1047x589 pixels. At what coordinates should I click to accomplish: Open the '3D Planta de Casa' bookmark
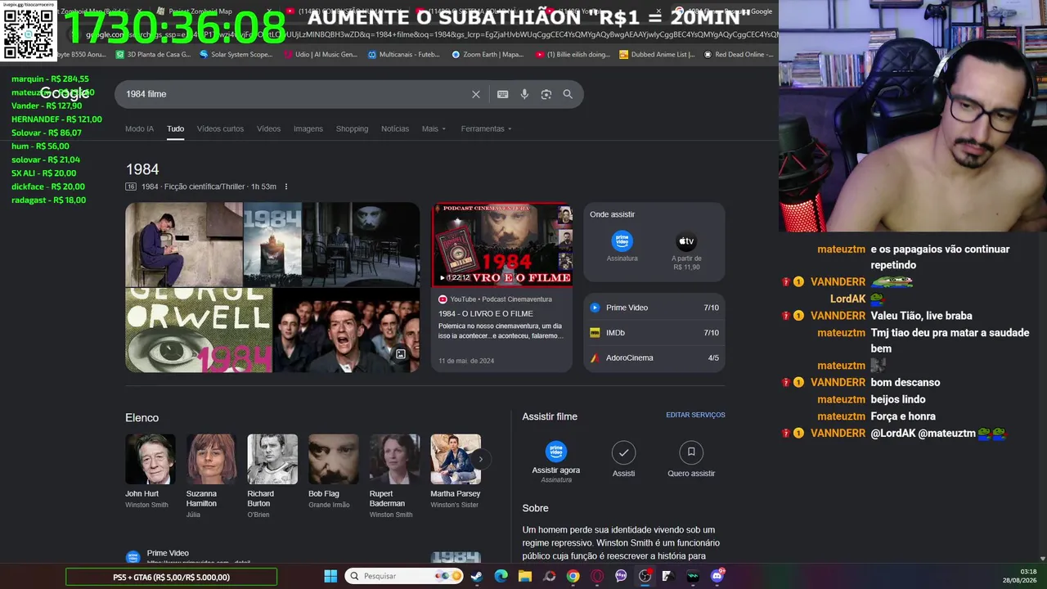(x=153, y=55)
